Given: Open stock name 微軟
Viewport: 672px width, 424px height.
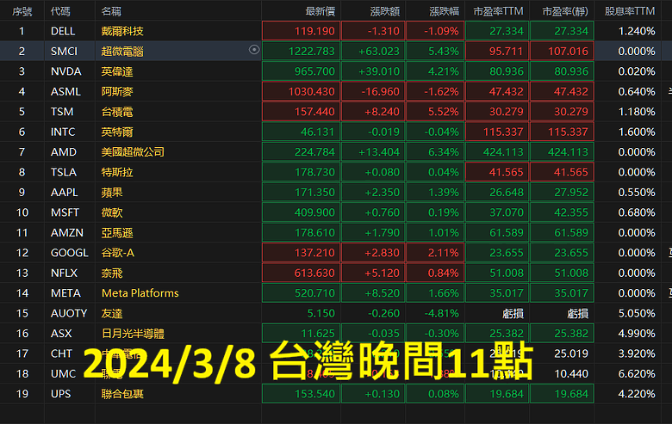Looking at the screenshot, I should tap(112, 212).
